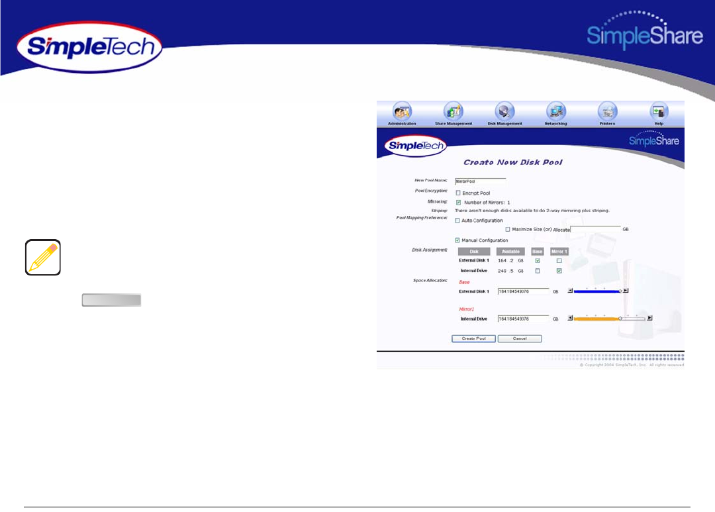715x512 pixels.
Task: Click the SimpleTech logo in web interface
Action: pyautogui.click(x=415, y=146)
